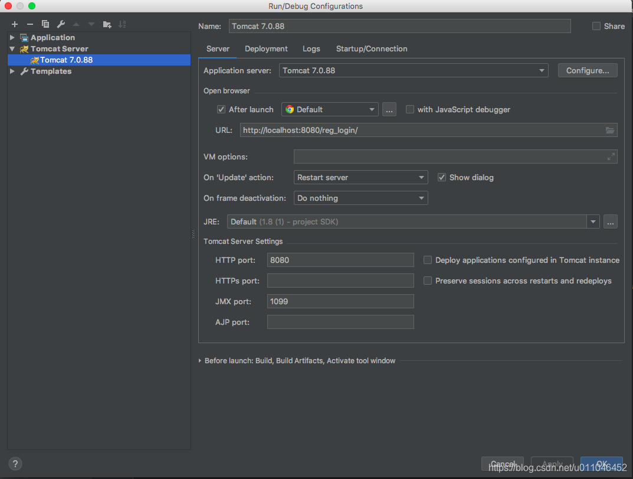The height and width of the screenshot is (479, 633).
Task: Open browser list with ellipsis button
Action: point(389,109)
